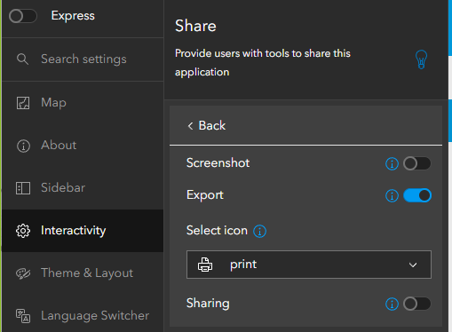The height and width of the screenshot is (332, 452).
Task: Open the Sidebar settings section
Action: pos(83,188)
